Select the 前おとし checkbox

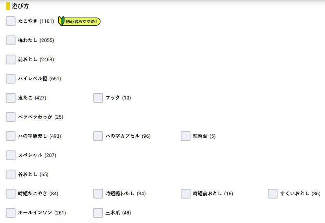click(x=11, y=60)
